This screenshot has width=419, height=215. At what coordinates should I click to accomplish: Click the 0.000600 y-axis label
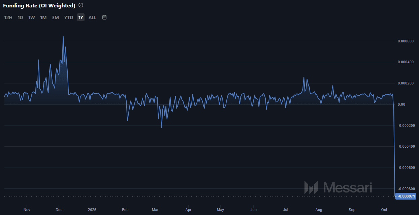[406, 41]
